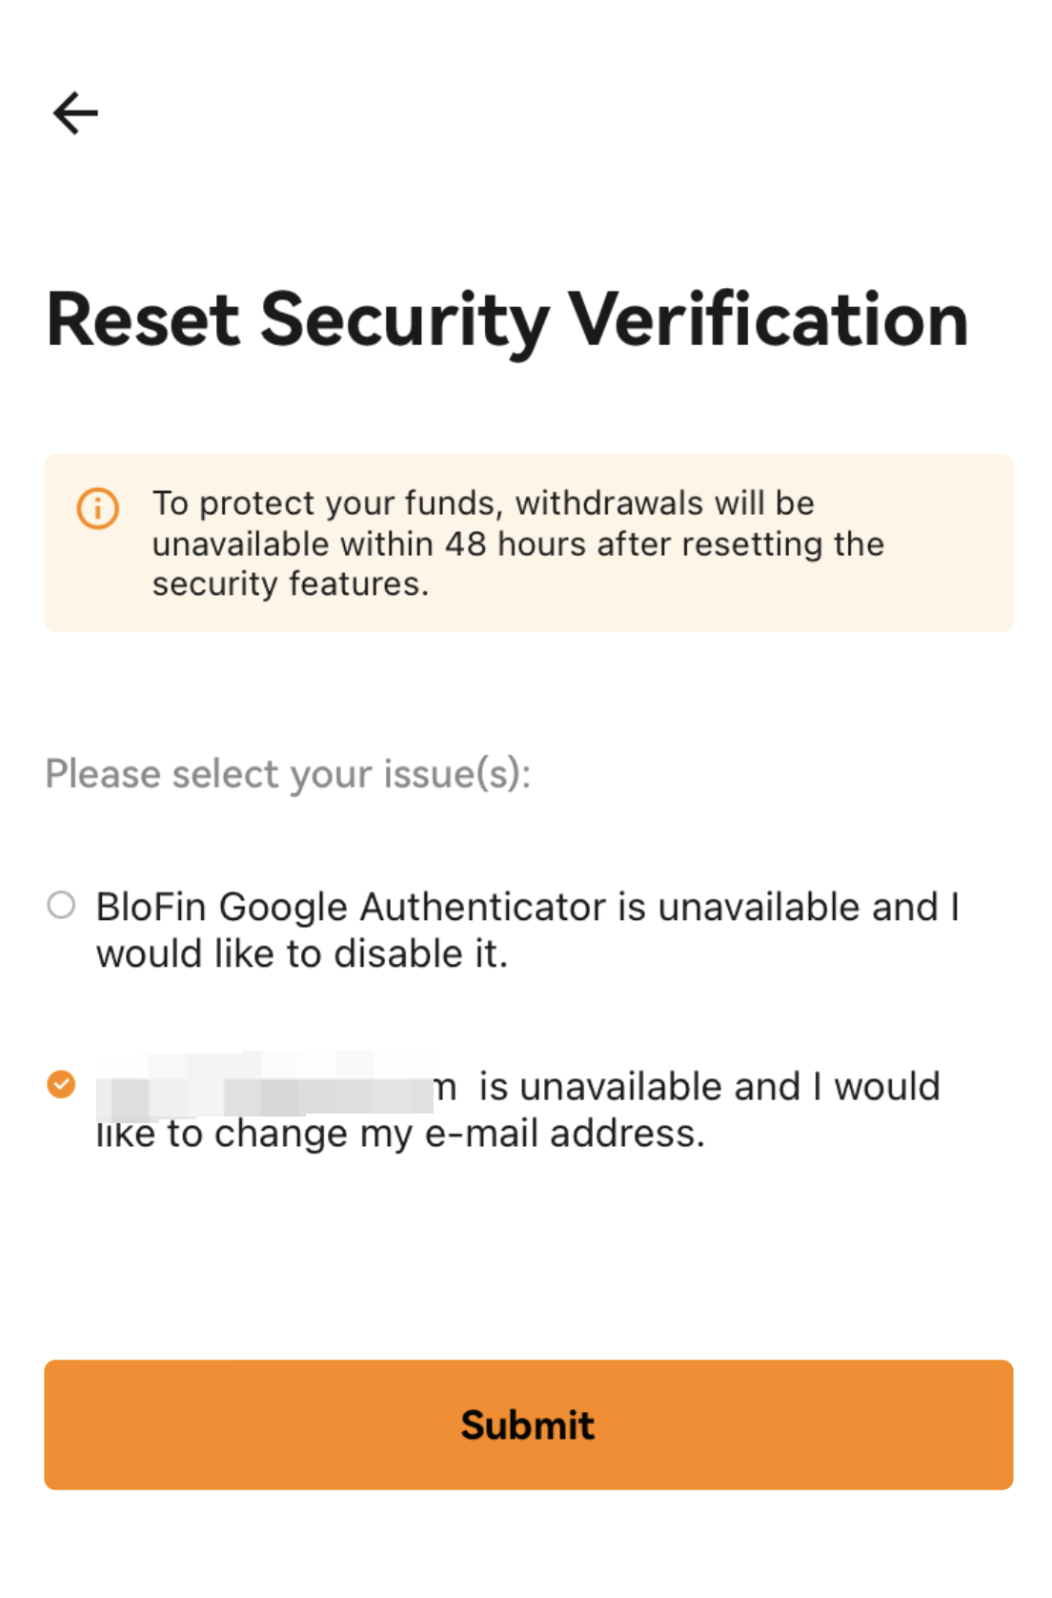Screen dimensions: 1052x1598
Task: Tap 'like to change my e-mail address.' line
Action: 400,1134
